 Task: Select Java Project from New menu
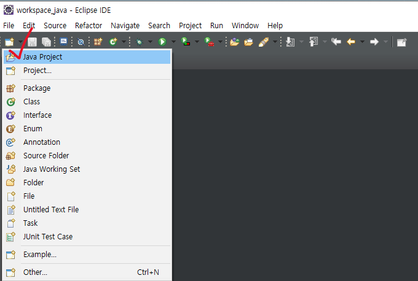click(87, 57)
